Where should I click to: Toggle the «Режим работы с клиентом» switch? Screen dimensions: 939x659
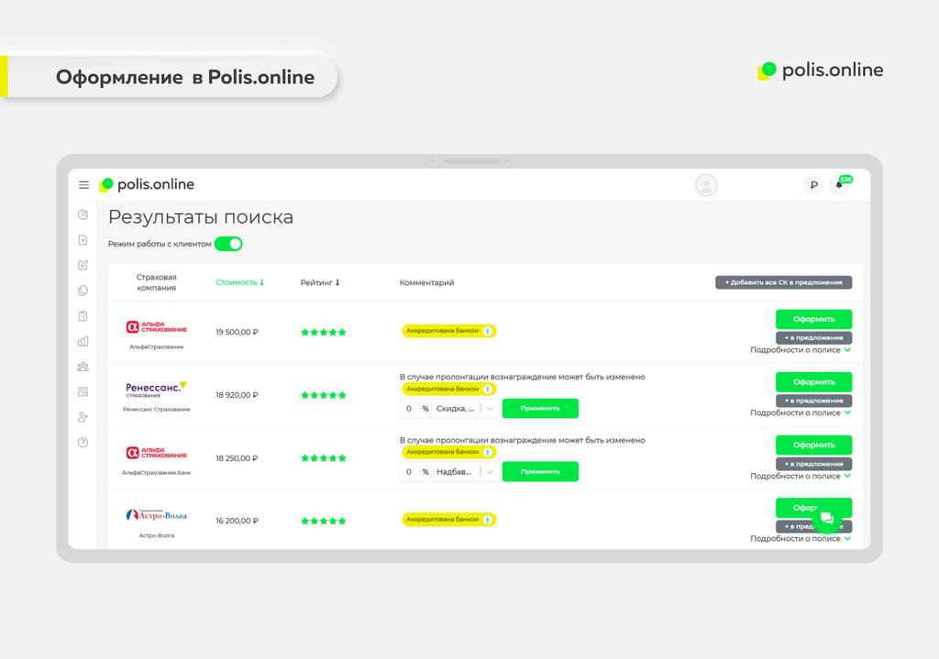coord(228,244)
